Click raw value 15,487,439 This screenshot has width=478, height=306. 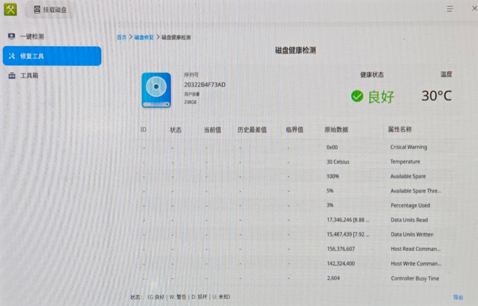339,234
